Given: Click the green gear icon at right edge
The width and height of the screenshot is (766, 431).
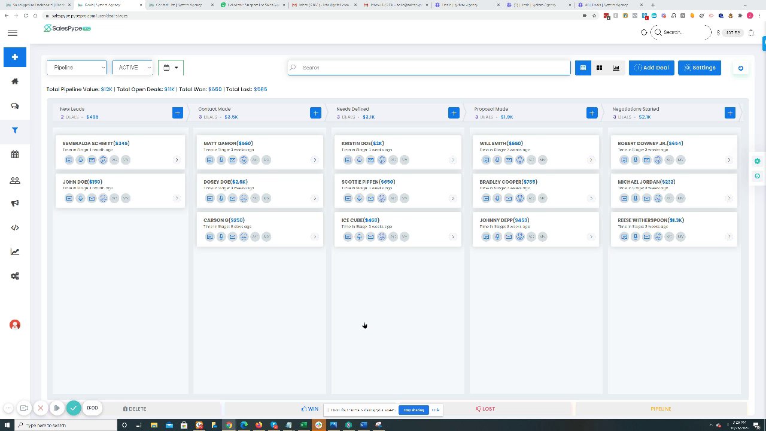Looking at the screenshot, I should [758, 161].
